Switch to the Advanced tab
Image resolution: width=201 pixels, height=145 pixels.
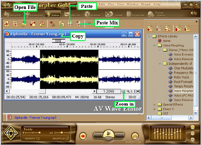click(34, 14)
